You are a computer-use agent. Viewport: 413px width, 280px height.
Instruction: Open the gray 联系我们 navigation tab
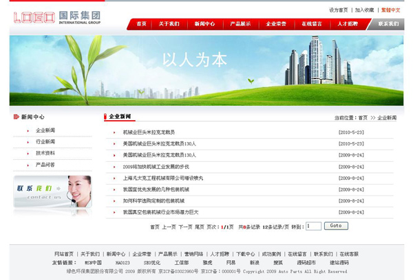pos(388,23)
